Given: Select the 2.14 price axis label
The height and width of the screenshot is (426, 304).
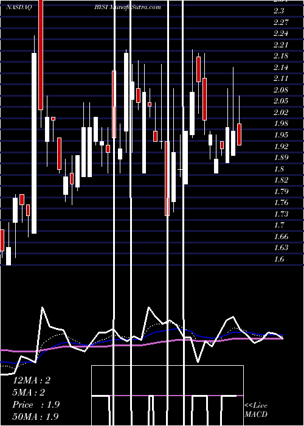Looking at the screenshot, I should 281,67.
